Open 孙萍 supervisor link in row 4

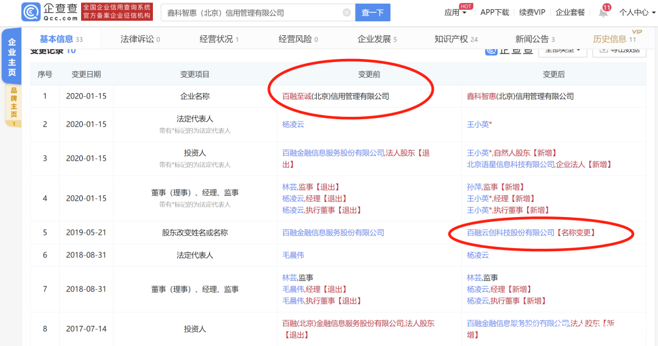coord(474,187)
